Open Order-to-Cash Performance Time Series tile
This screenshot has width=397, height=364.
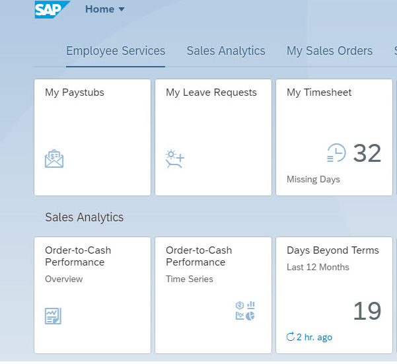click(x=213, y=295)
